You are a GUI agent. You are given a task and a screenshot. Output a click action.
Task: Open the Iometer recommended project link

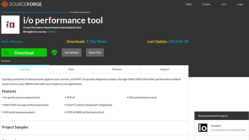(216, 126)
